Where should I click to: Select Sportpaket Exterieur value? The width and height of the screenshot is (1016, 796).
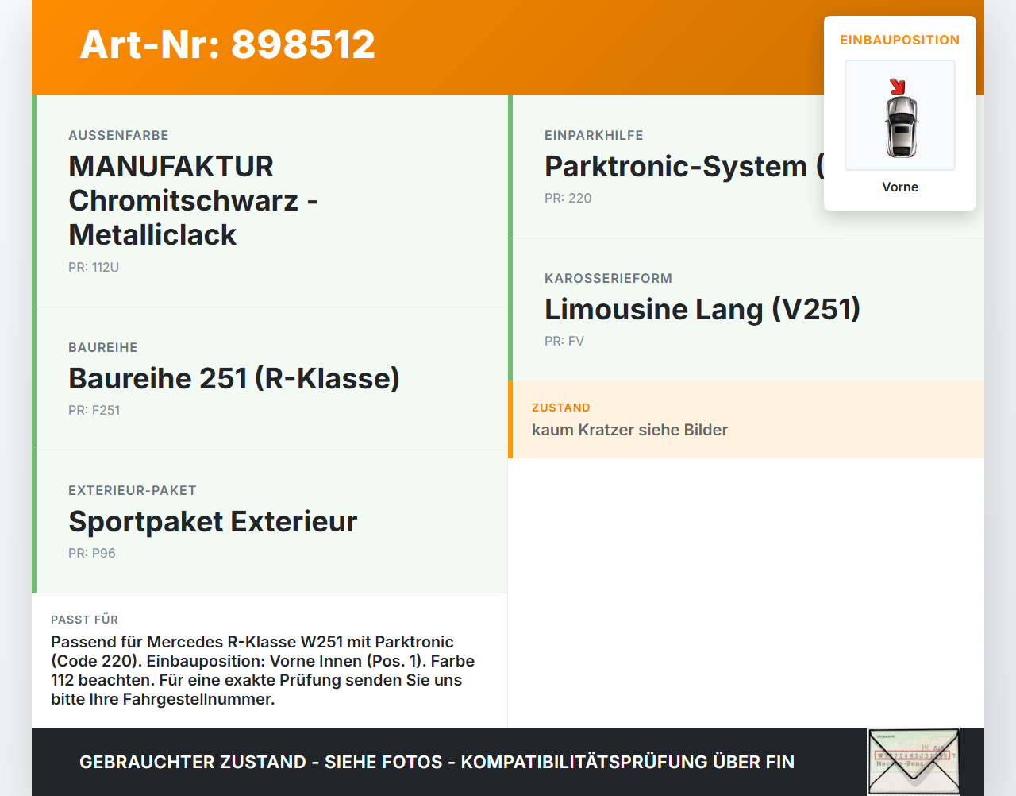[x=213, y=521]
